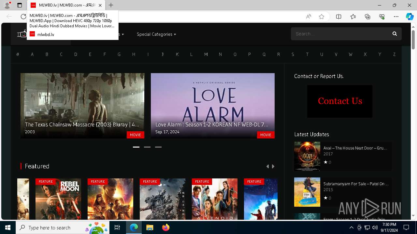This screenshot has width=417, height=234.
Task: Refresh the current page
Action: click(23, 17)
